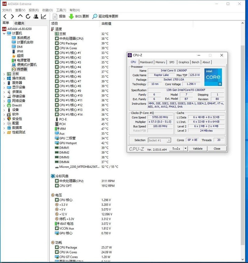Screen dimensions: 248x263
Task: Expand the 主板 tree node
Action: (x=4, y=74)
